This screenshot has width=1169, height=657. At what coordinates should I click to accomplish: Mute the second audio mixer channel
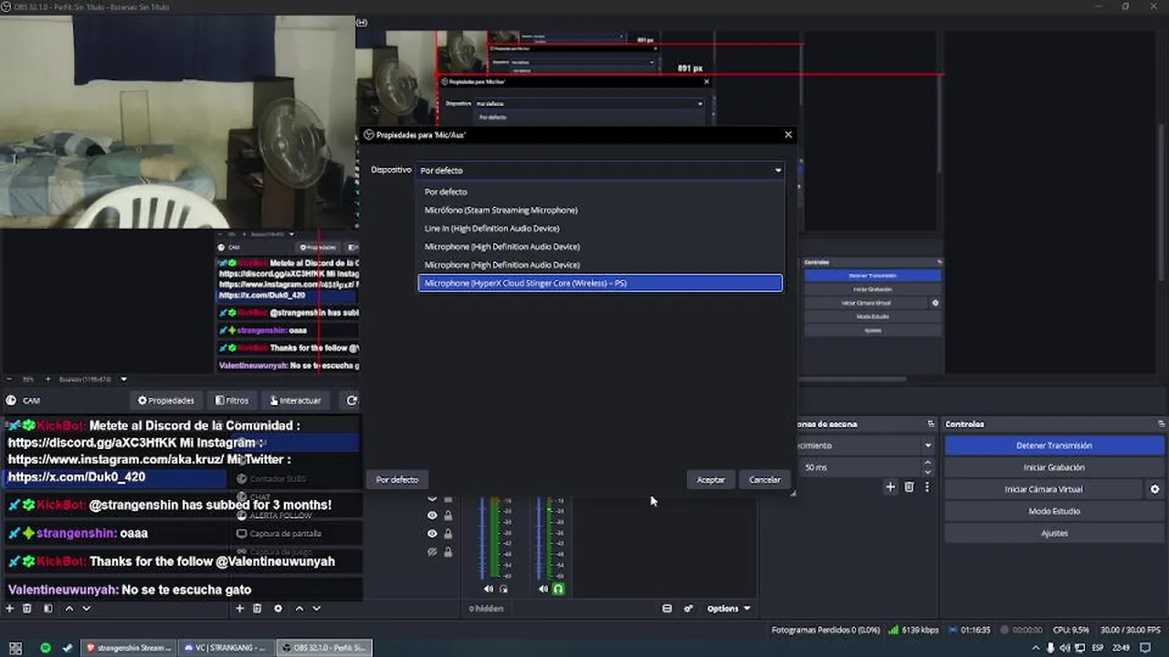pos(542,589)
